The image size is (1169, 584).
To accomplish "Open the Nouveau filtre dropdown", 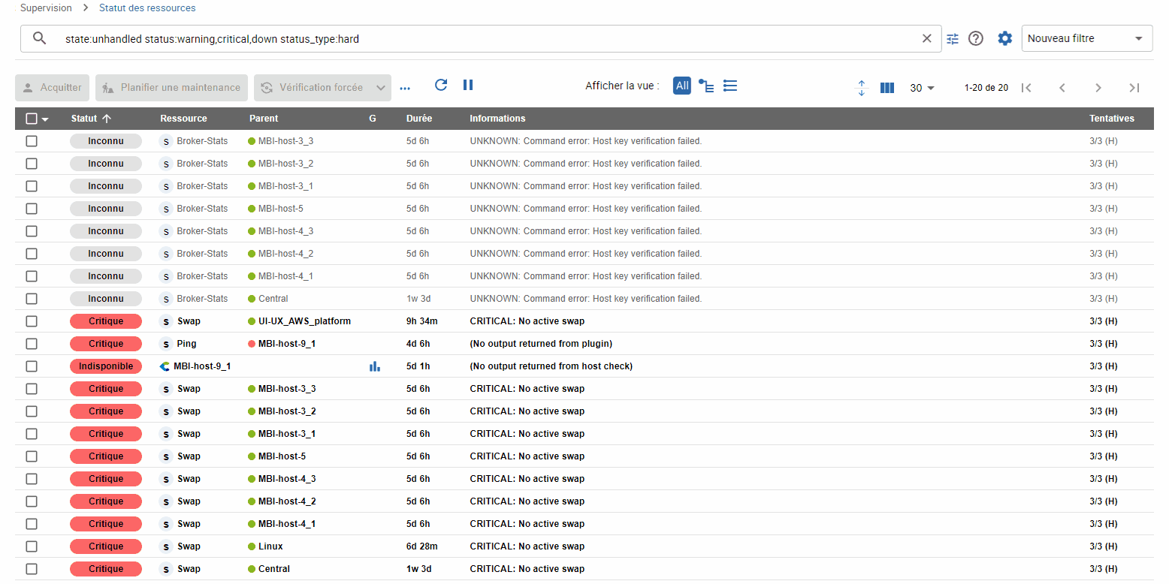I will pyautogui.click(x=1086, y=39).
